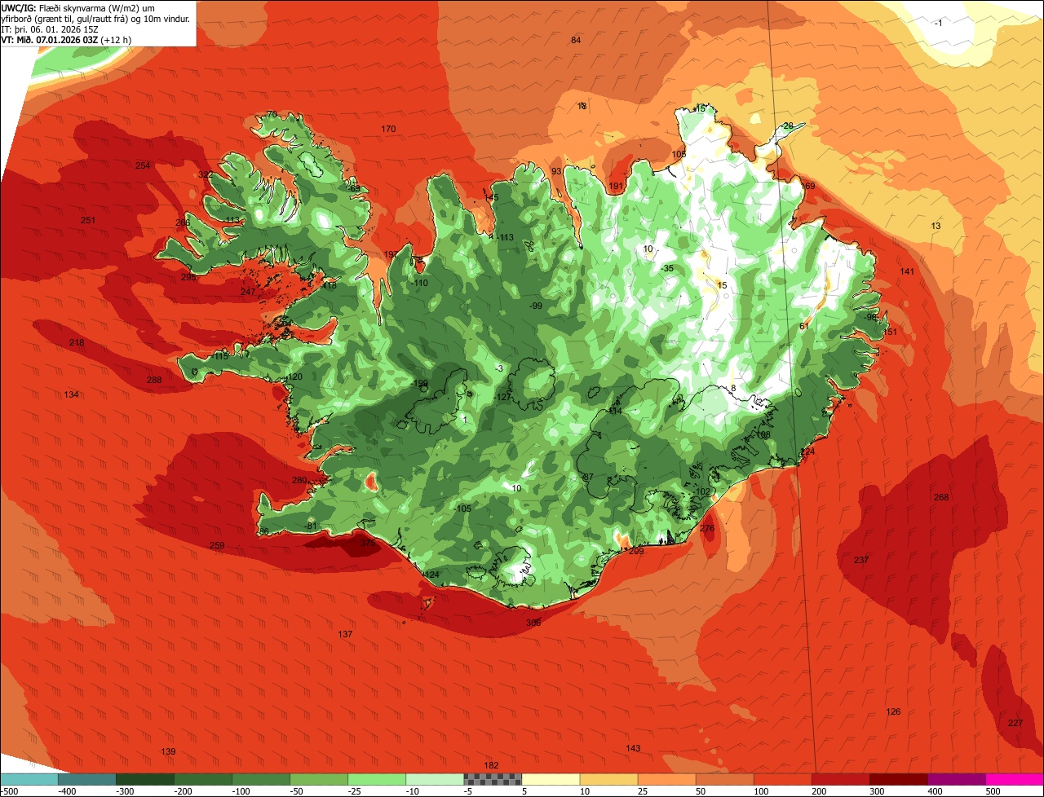
Task: Click the magenta legend swatch right of 500
Action: [x=1014, y=779]
